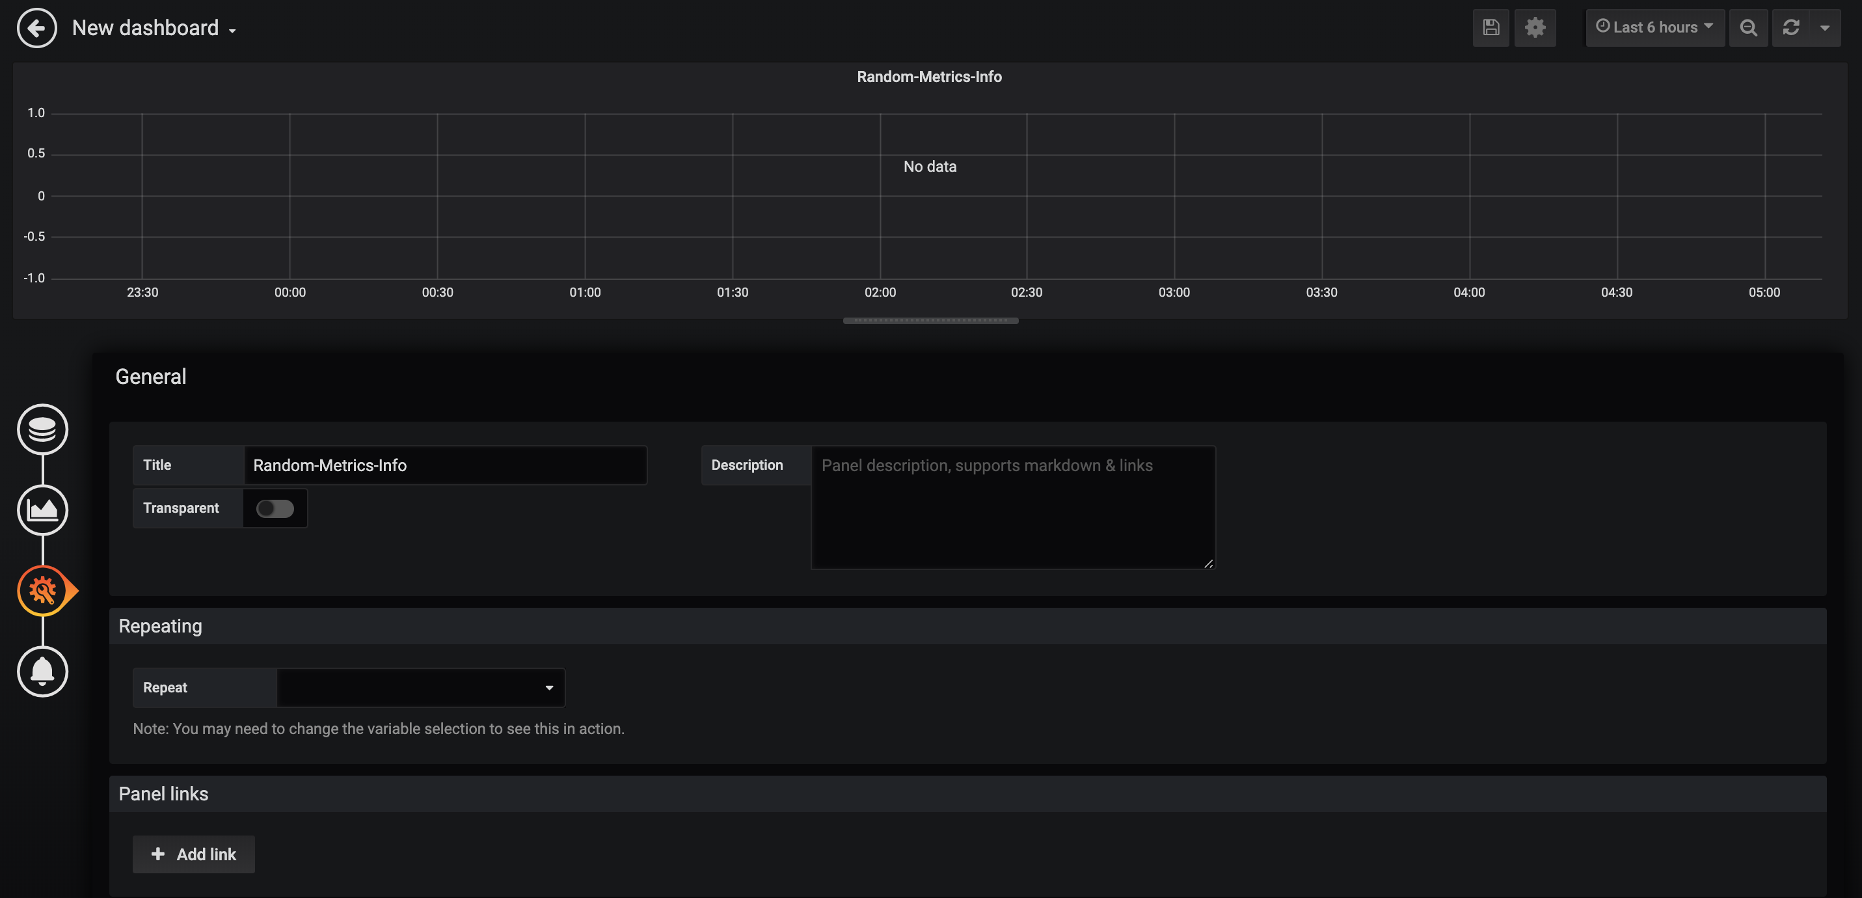Image resolution: width=1862 pixels, height=898 pixels.
Task: Select the General settings tab icon
Action: tap(43, 591)
